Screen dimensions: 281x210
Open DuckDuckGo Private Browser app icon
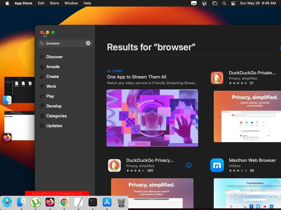click(x=217, y=78)
